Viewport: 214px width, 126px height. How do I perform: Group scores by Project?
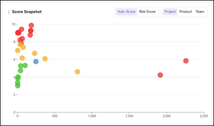click(x=170, y=12)
